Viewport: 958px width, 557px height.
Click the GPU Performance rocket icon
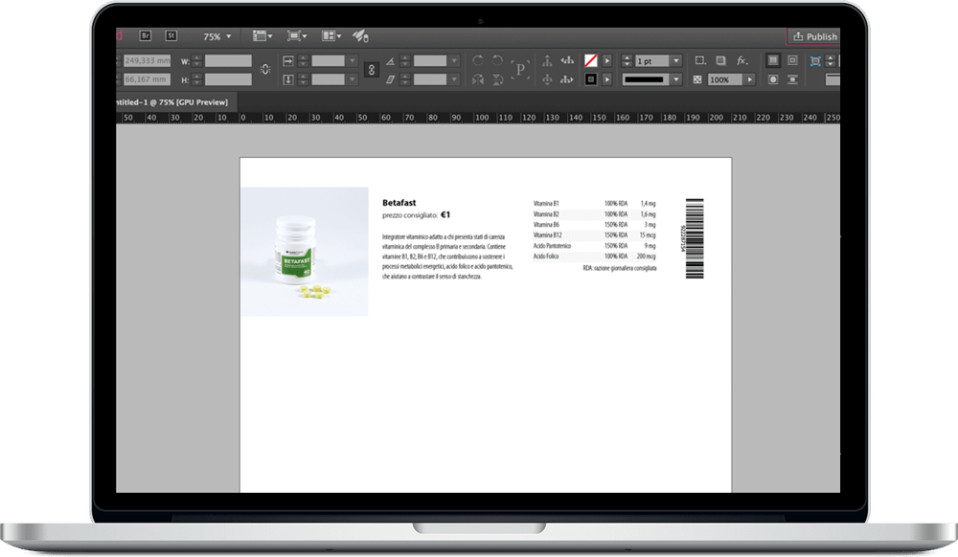pyautogui.click(x=360, y=36)
